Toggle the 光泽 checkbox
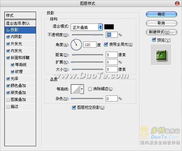 (8, 79)
